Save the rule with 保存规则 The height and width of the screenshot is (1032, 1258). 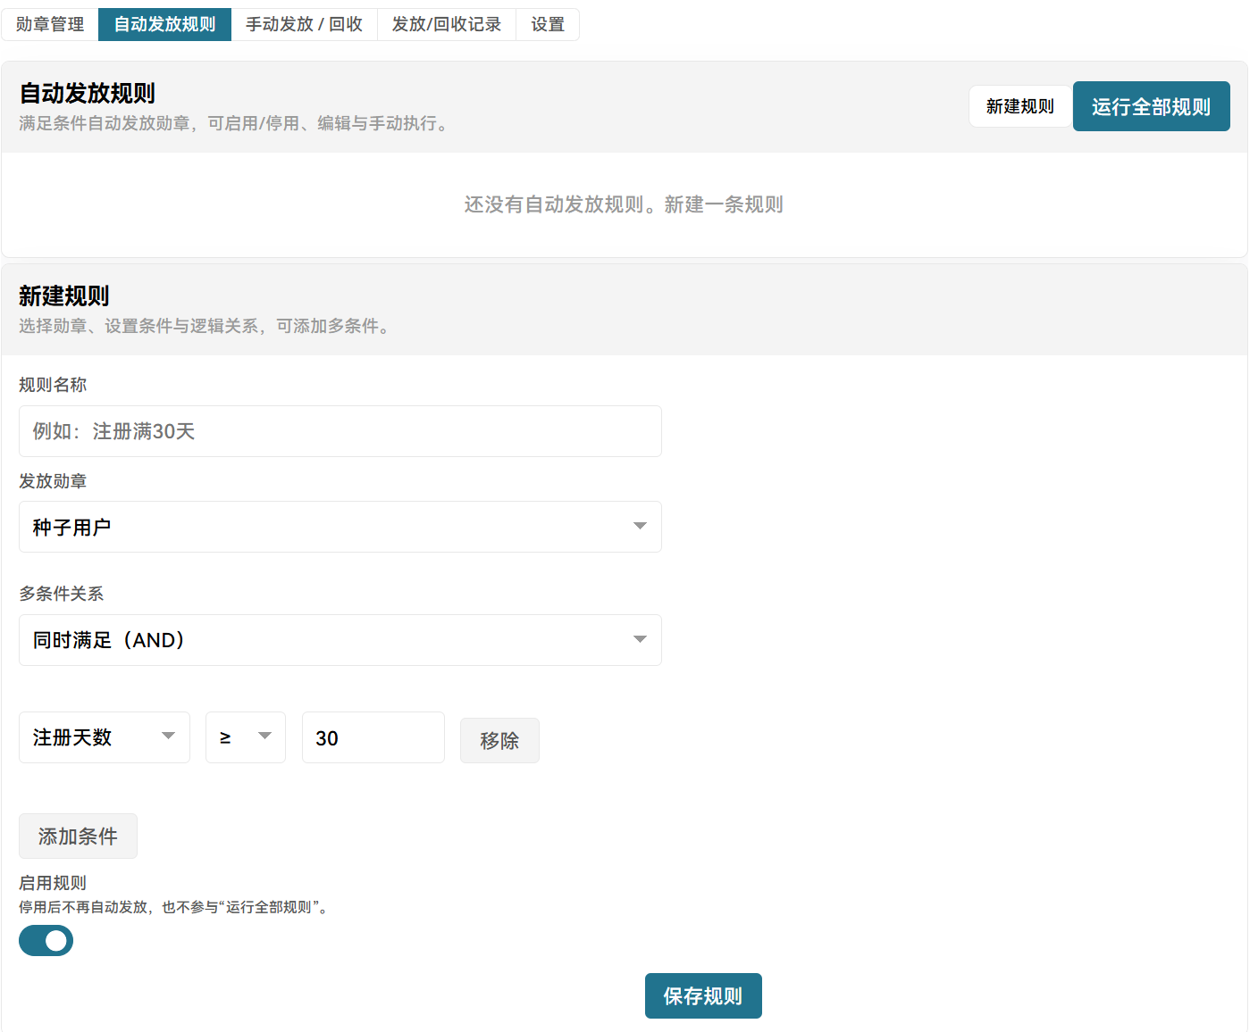pyautogui.click(x=703, y=995)
